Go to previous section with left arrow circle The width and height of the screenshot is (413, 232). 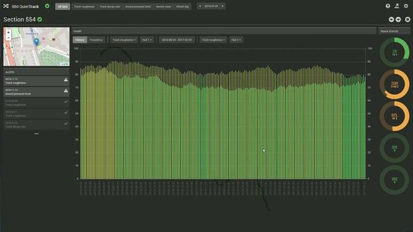coord(391,19)
